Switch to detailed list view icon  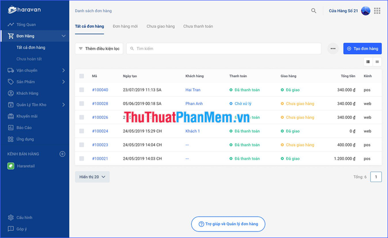[368, 62]
